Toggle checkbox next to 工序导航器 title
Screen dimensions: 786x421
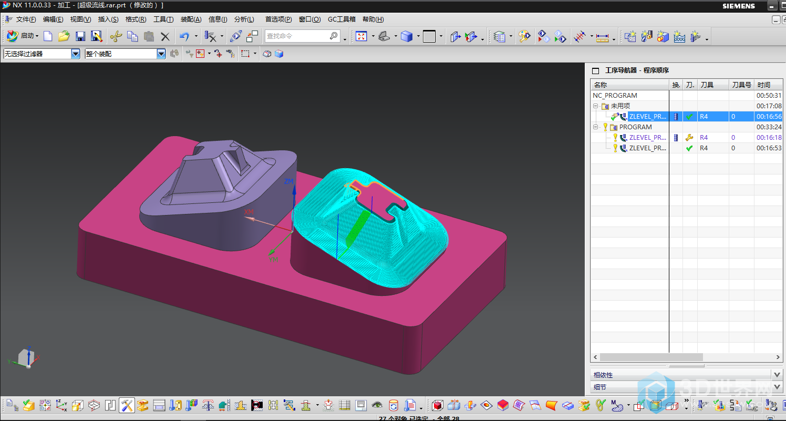[x=595, y=70]
